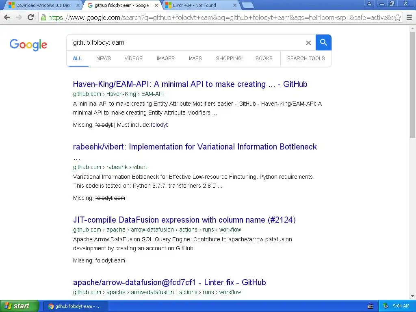This screenshot has width=416, height=312.
Task: Select the NEWS search tab
Action: (x=104, y=58)
